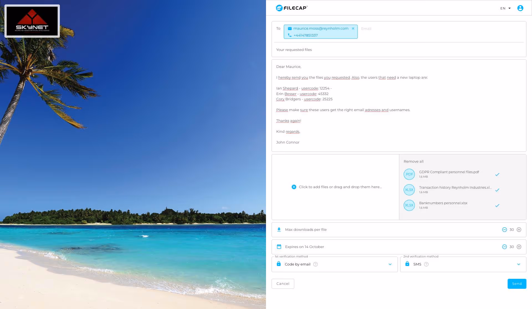The image size is (532, 309).
Task: Open the EN language dropdown
Action: (505, 8)
